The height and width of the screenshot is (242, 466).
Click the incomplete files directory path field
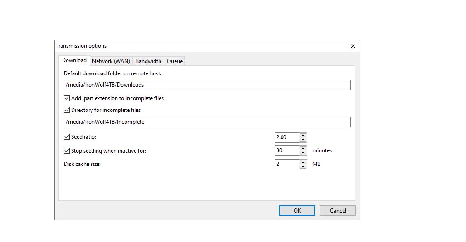[x=207, y=122]
